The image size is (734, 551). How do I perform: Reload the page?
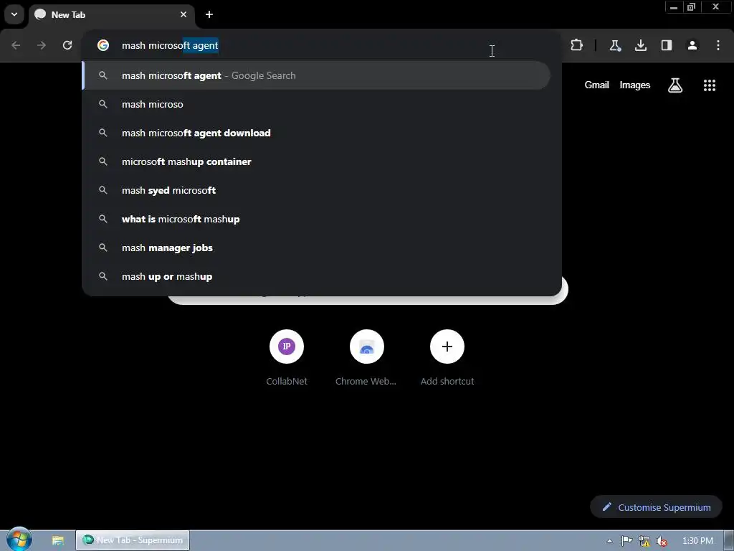pyautogui.click(x=67, y=45)
